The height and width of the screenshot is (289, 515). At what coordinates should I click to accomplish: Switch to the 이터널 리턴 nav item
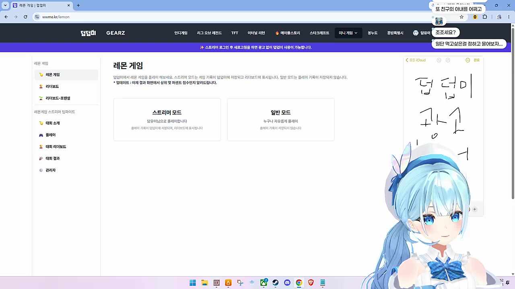coord(256,33)
